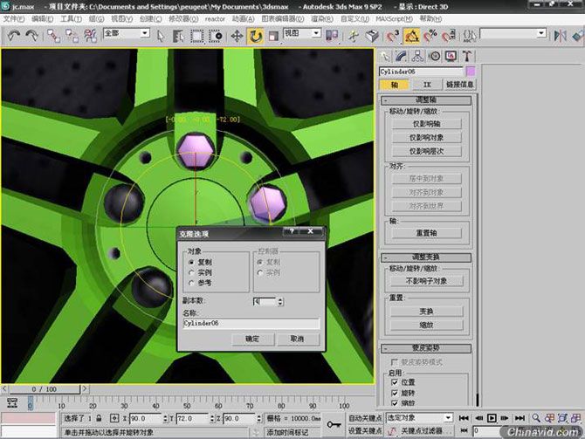Select the Rotate tool in main toolbar

pyautogui.click(x=255, y=36)
